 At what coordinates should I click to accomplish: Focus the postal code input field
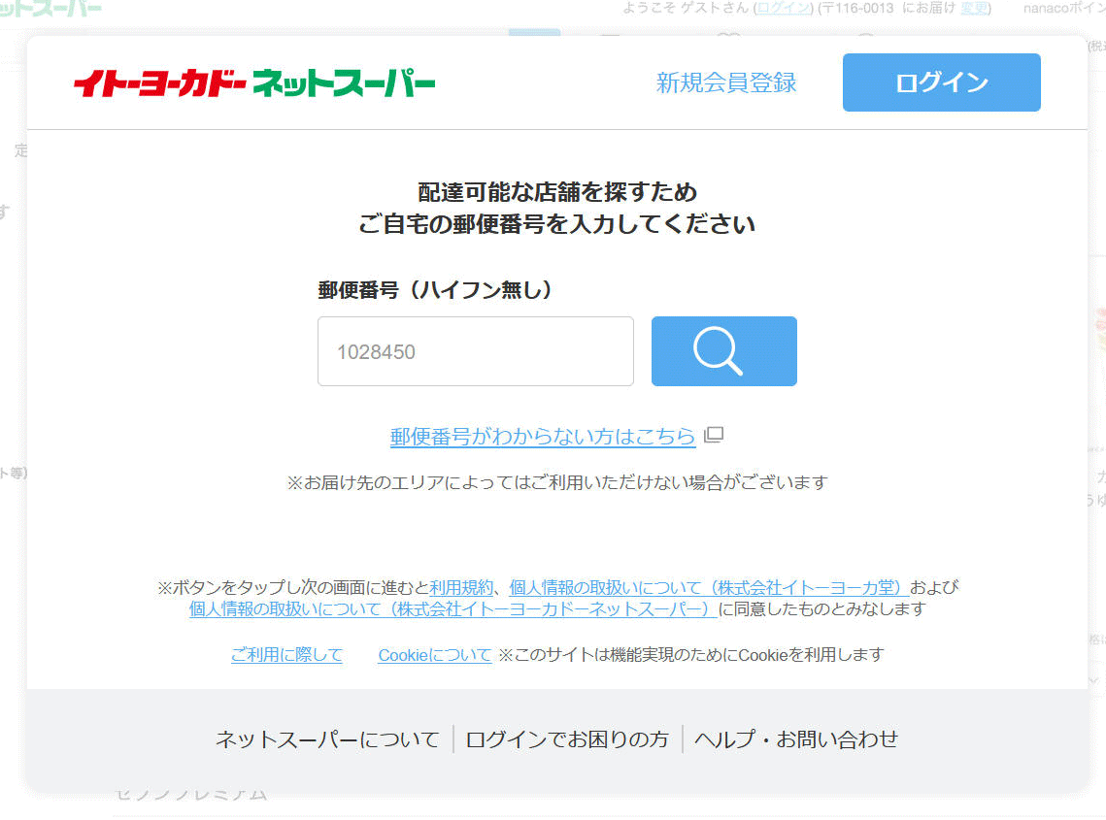[475, 351]
